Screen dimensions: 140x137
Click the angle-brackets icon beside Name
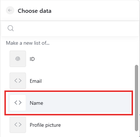(x=18, y=103)
